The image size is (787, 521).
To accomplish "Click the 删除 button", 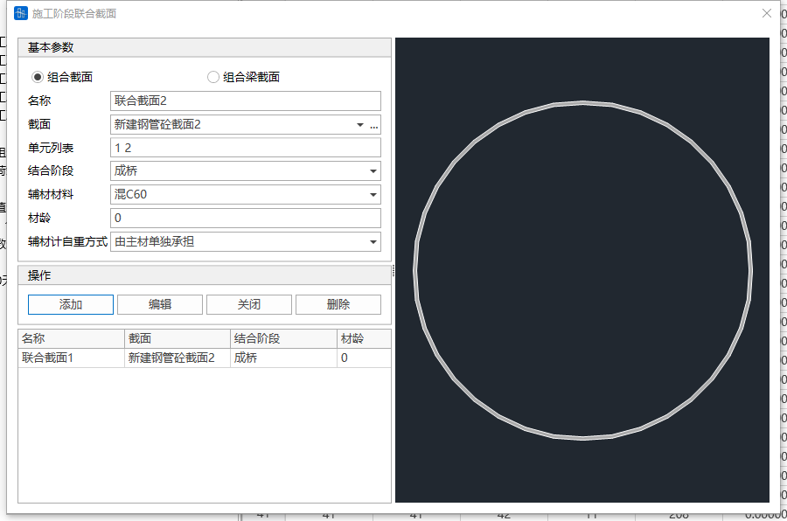I will click(338, 305).
